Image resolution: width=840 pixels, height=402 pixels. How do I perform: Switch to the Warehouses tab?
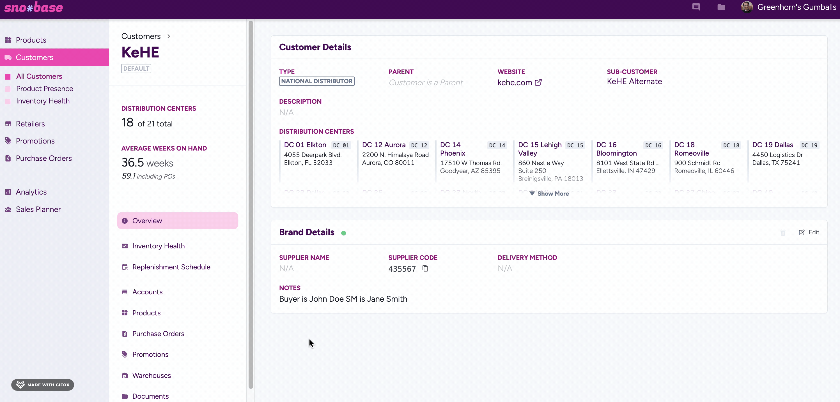click(x=151, y=375)
